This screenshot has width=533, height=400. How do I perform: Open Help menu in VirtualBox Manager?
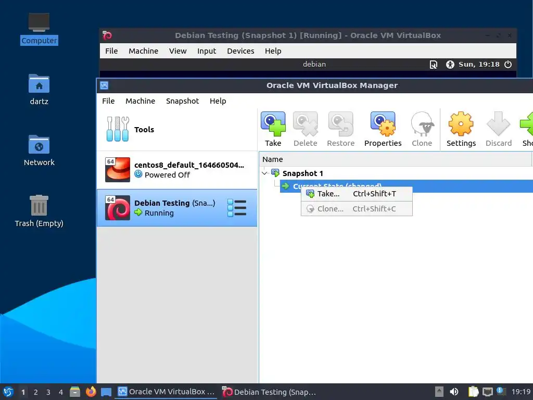218,101
